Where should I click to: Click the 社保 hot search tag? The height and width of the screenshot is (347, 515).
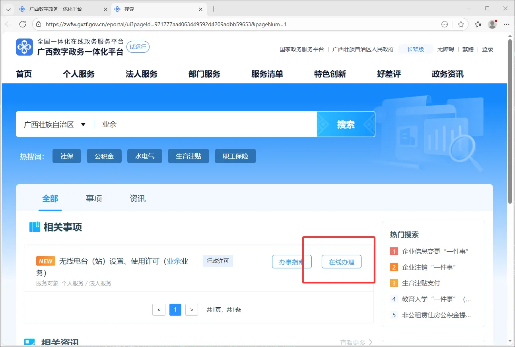[67, 156]
